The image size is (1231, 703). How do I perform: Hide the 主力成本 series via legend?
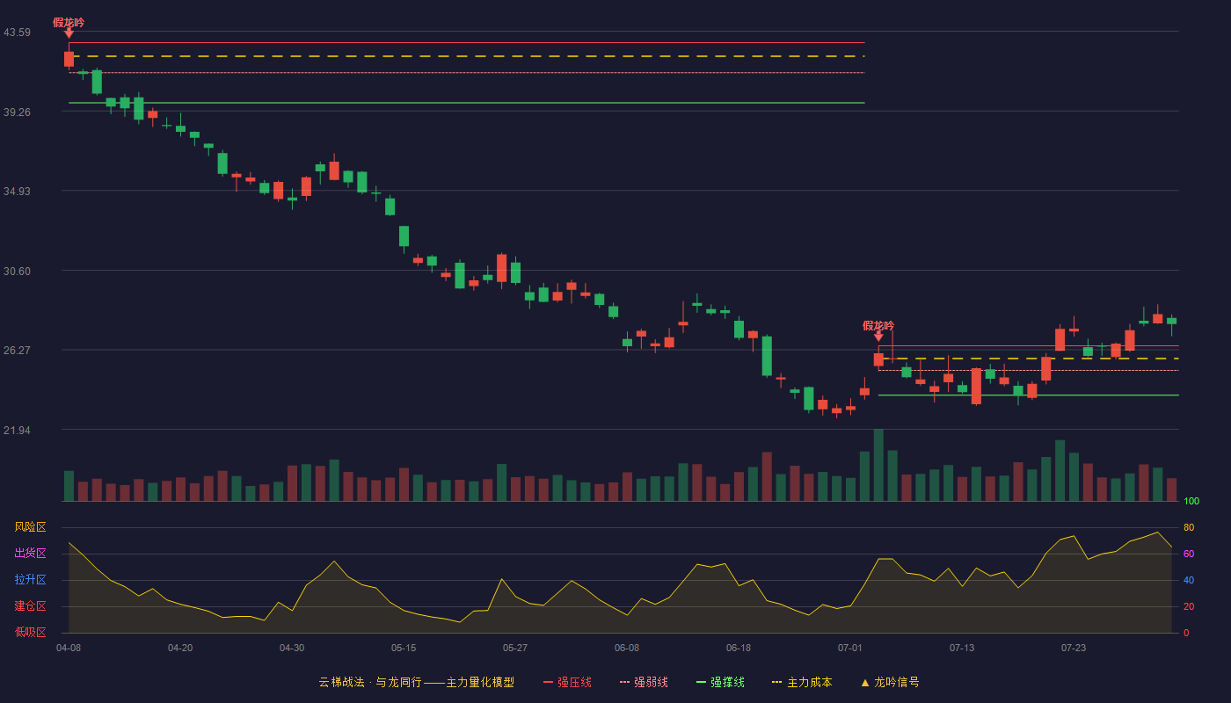tap(801, 682)
